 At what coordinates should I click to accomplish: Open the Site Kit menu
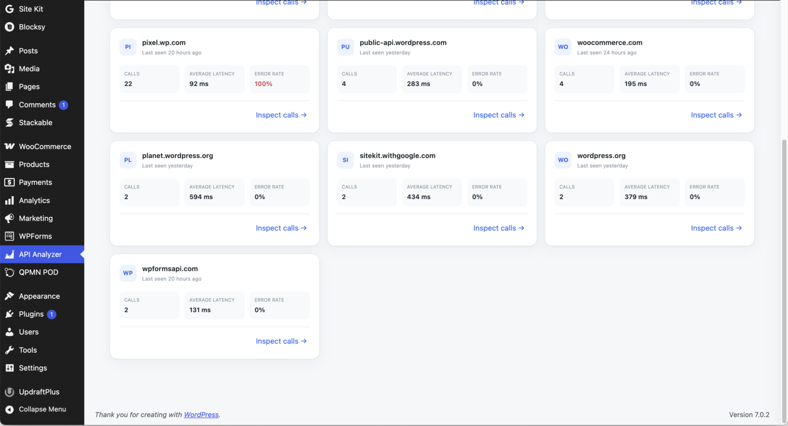tap(42, 9)
